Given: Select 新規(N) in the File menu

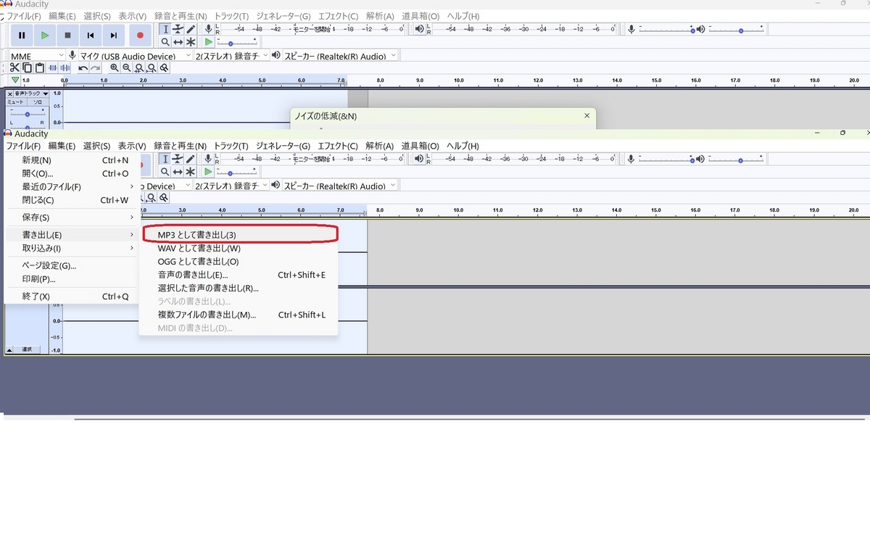Looking at the screenshot, I should pos(72,160).
